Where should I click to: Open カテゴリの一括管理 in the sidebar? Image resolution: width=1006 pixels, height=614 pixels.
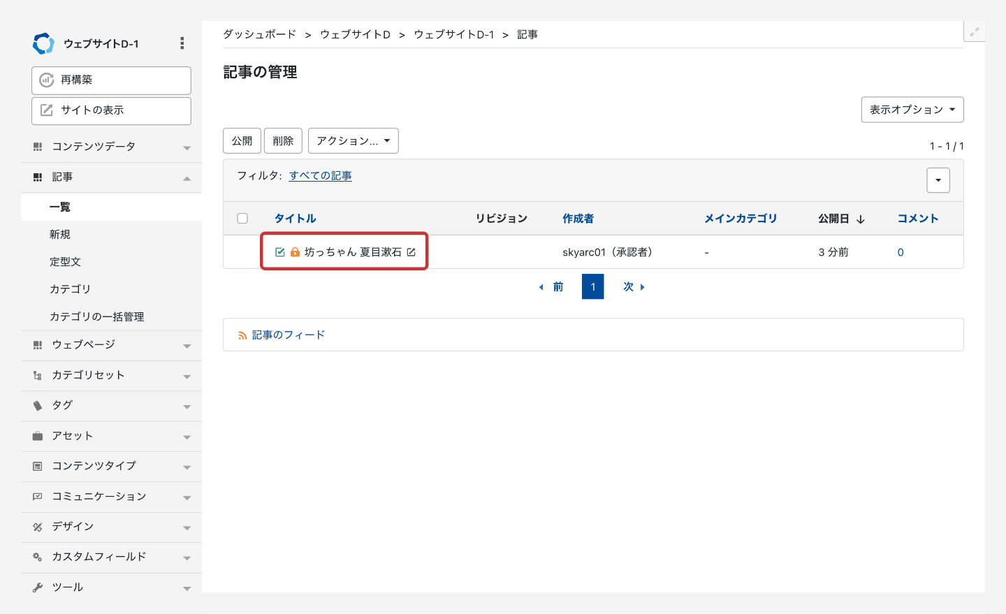(x=96, y=317)
